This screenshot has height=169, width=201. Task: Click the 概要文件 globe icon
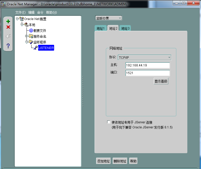click(x=31, y=31)
